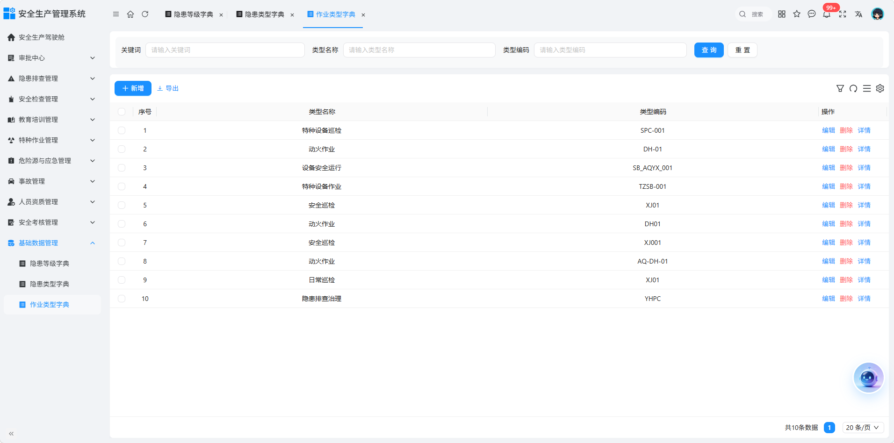
Task: Open table column settings gear
Action: (x=880, y=88)
